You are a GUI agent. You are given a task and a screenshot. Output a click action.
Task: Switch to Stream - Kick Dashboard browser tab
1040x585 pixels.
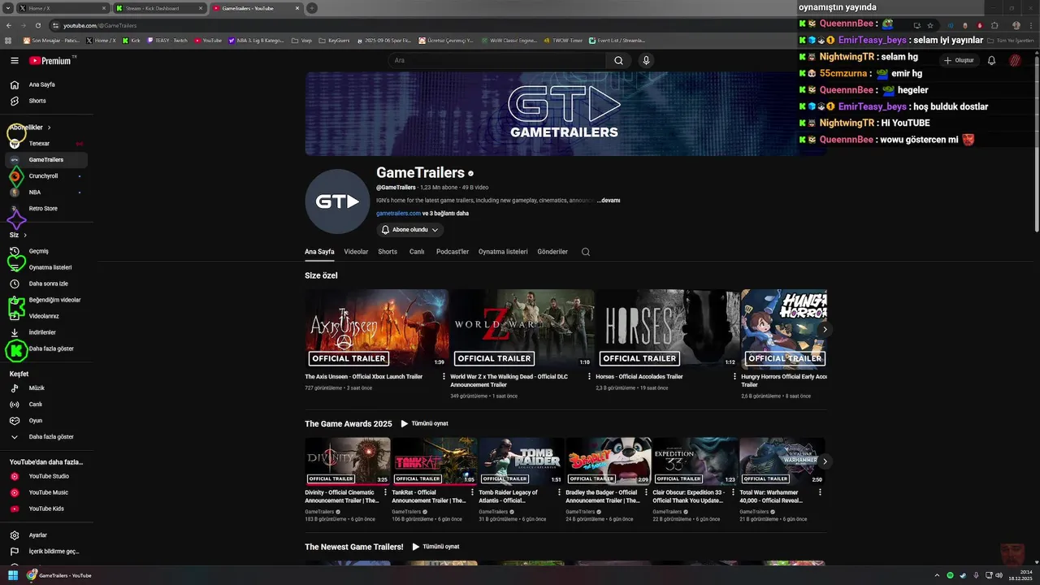click(x=158, y=8)
